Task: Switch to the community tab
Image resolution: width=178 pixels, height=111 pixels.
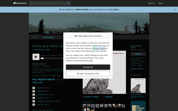Action: pyautogui.click(x=48, y=37)
